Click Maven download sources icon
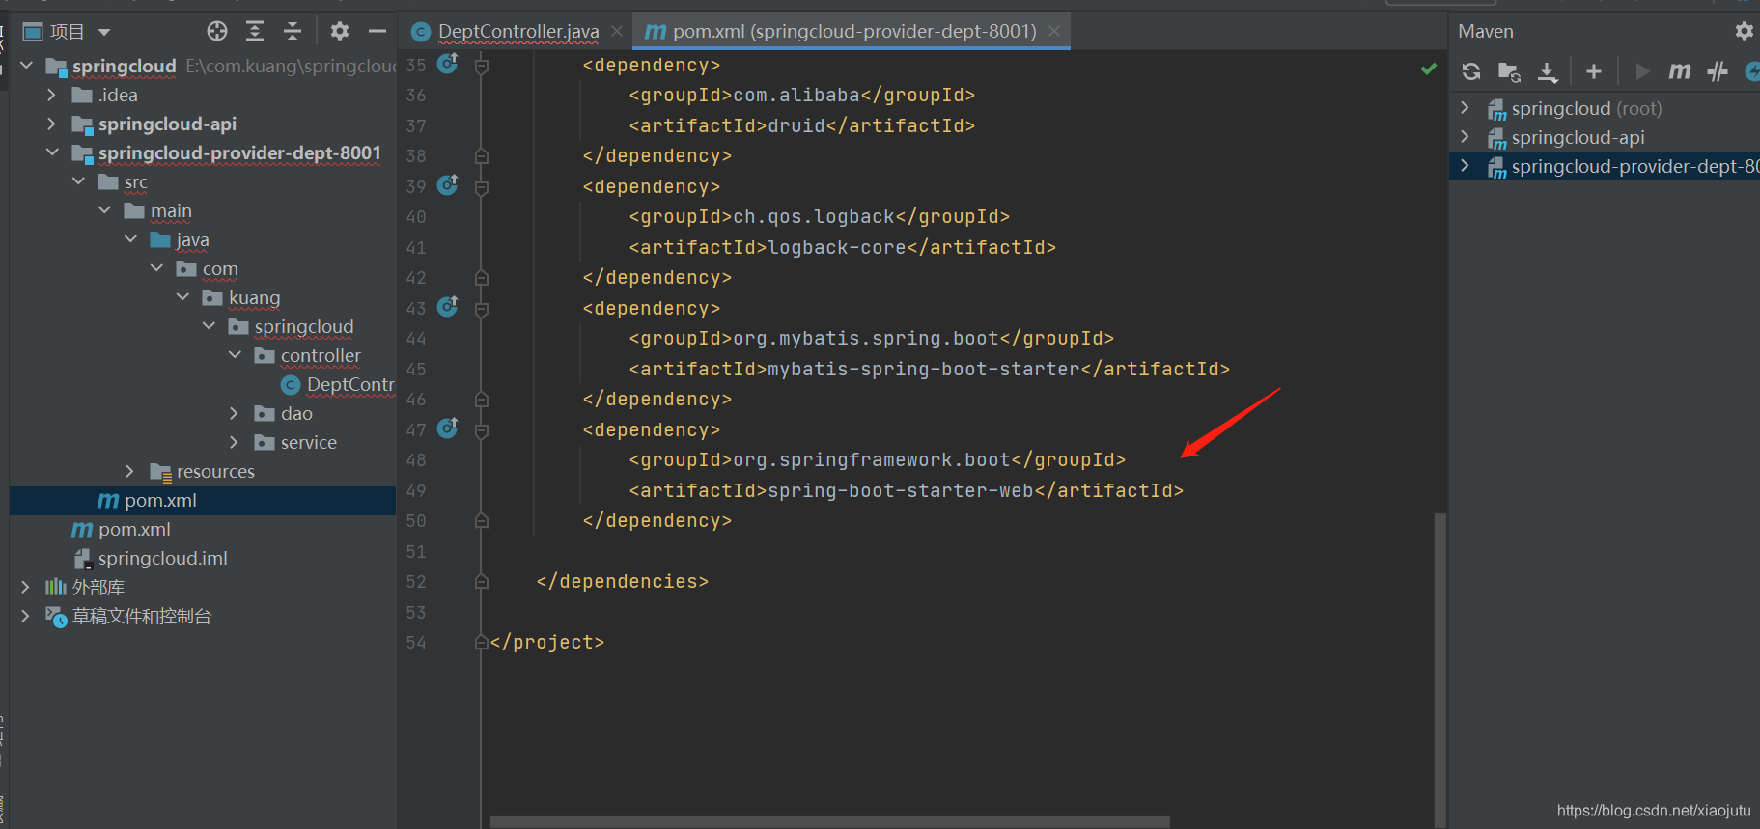The image size is (1760, 829). click(x=1548, y=71)
